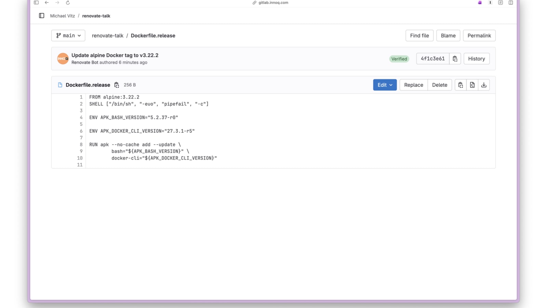Open the main branch dropdown
The height and width of the screenshot is (308, 547).
tap(68, 36)
